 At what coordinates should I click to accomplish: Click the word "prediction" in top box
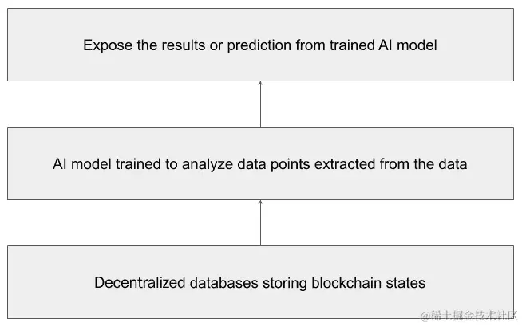[259, 45]
